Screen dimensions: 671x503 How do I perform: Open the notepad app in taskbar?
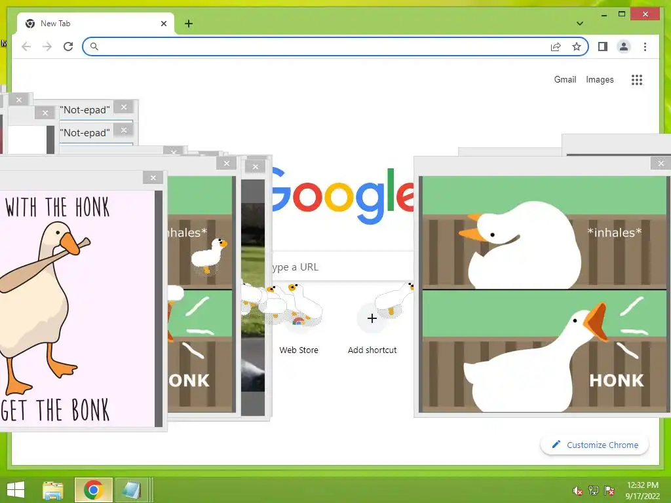click(131, 490)
